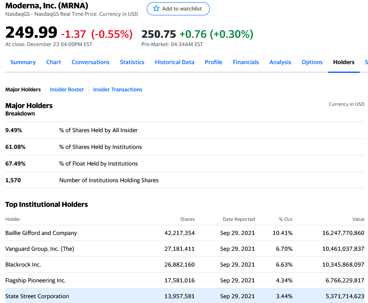The width and height of the screenshot is (368, 303).
Task: Click the Shares column header
Action: tap(188, 219)
